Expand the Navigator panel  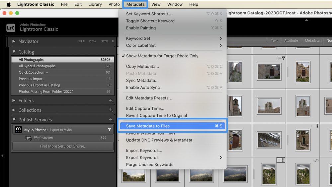tap(14, 41)
